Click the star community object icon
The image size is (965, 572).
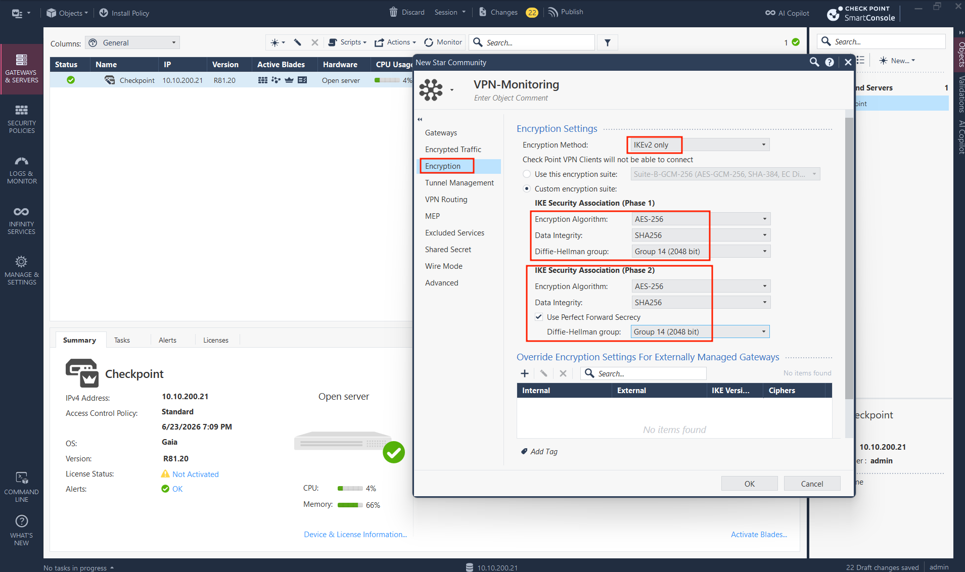tap(431, 90)
